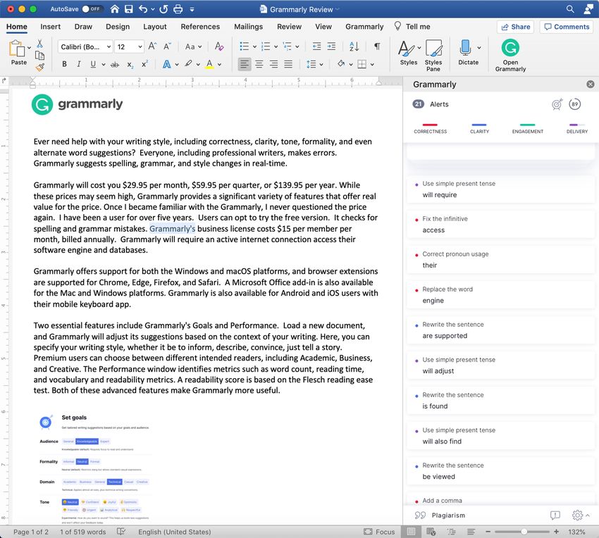
Task: Open 'Fix the infinitive access' alert
Action: point(501,224)
